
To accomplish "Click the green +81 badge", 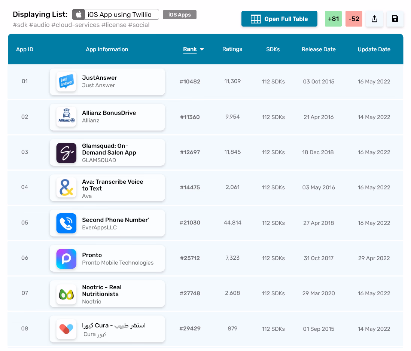I will (x=333, y=19).
